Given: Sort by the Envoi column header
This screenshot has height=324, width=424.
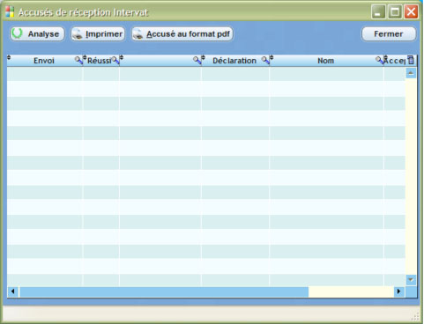Looking at the screenshot, I should coord(44,61).
